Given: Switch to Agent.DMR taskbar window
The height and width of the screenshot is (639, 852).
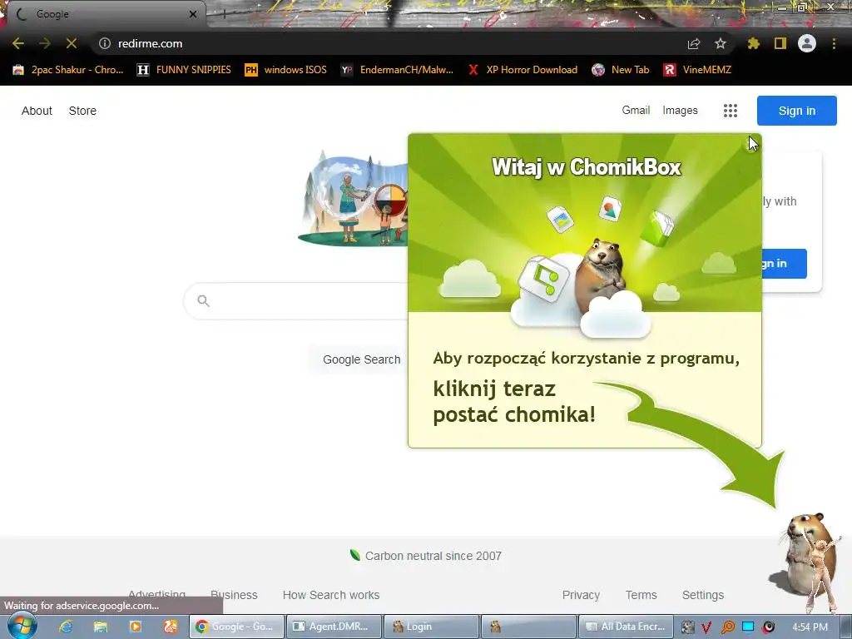Looking at the screenshot, I should click(334, 627).
